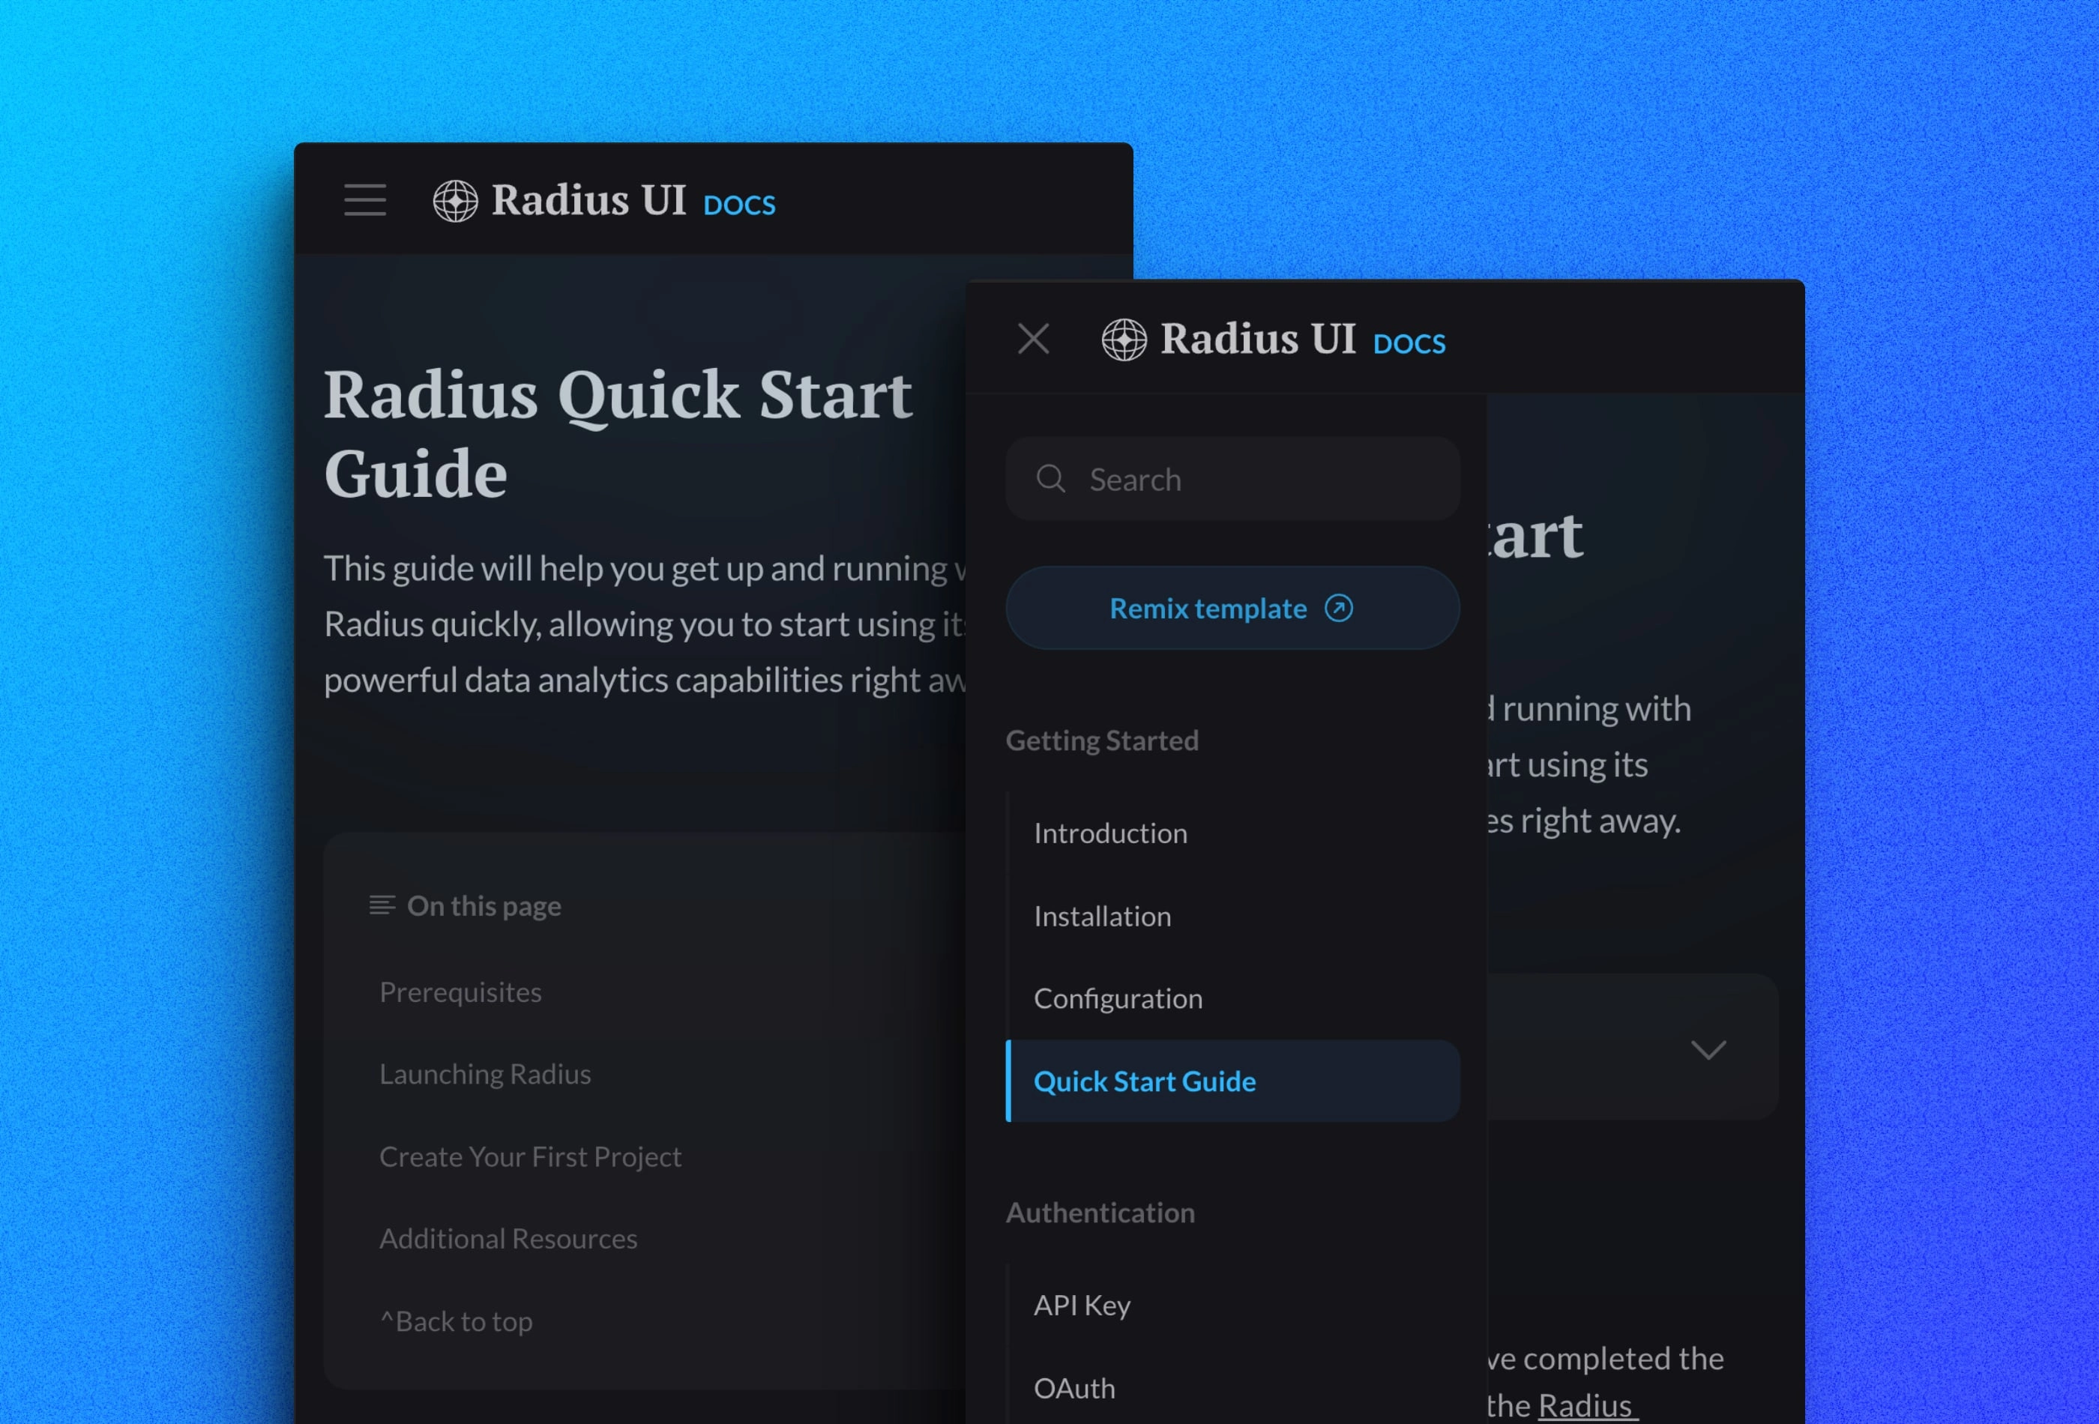
Task: Click the Authentication section heading
Action: (1100, 1212)
